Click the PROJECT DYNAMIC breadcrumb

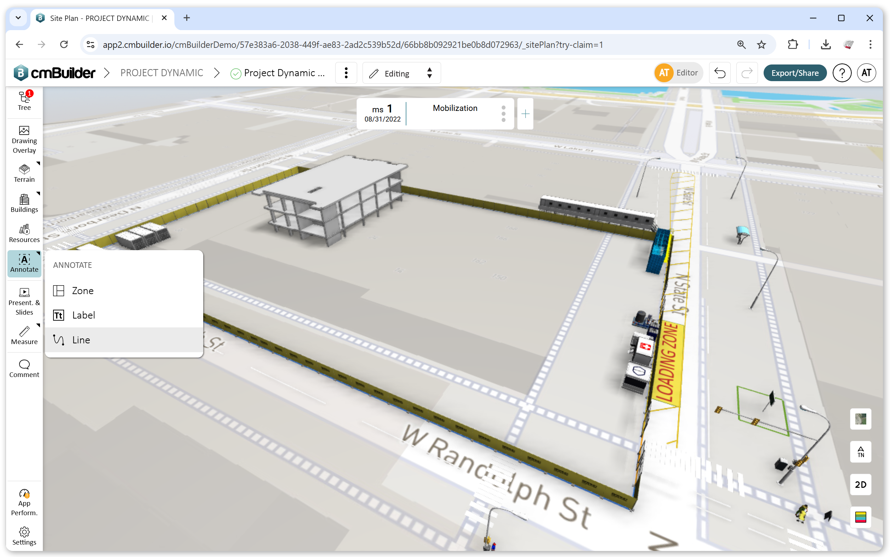coord(161,73)
